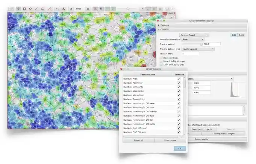Click the Select all button

tap(138, 140)
